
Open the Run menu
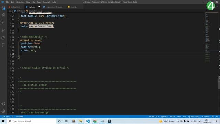click(x=39, y=2)
